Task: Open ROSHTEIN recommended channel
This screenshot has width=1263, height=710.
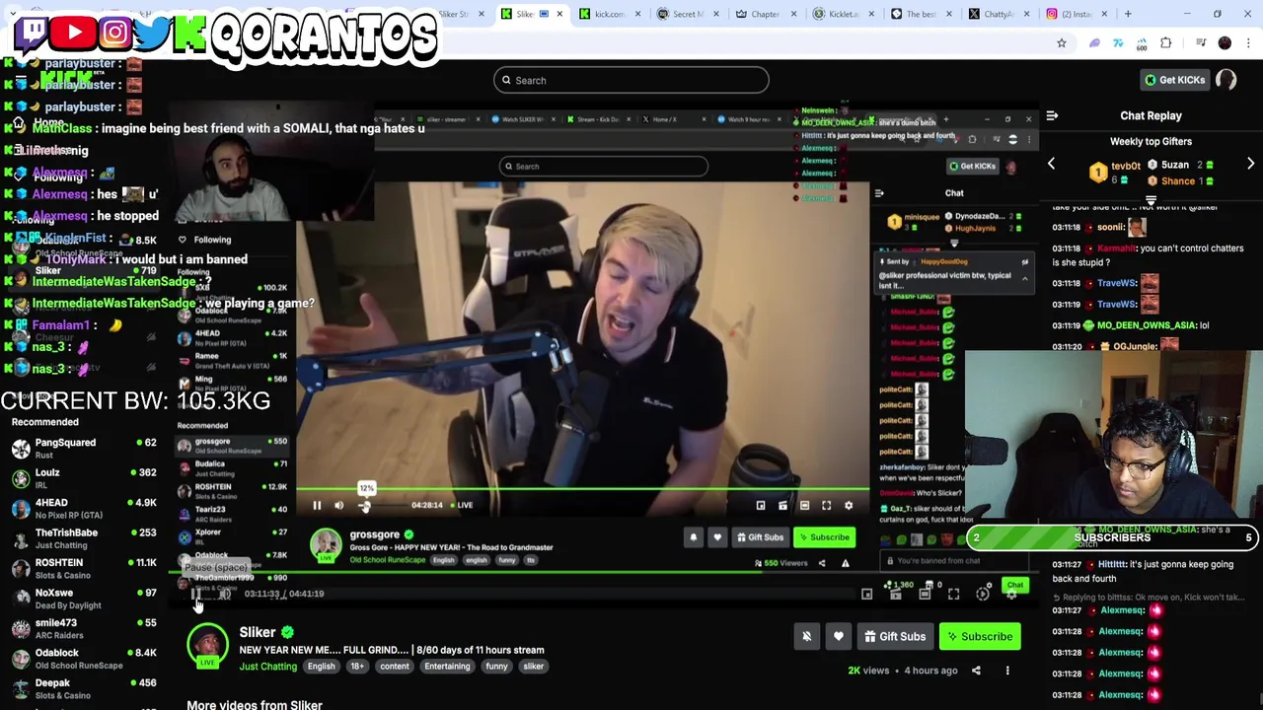Action: pyautogui.click(x=83, y=568)
